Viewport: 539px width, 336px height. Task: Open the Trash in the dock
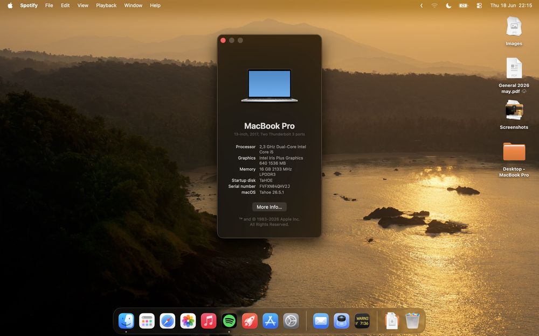coord(412,321)
